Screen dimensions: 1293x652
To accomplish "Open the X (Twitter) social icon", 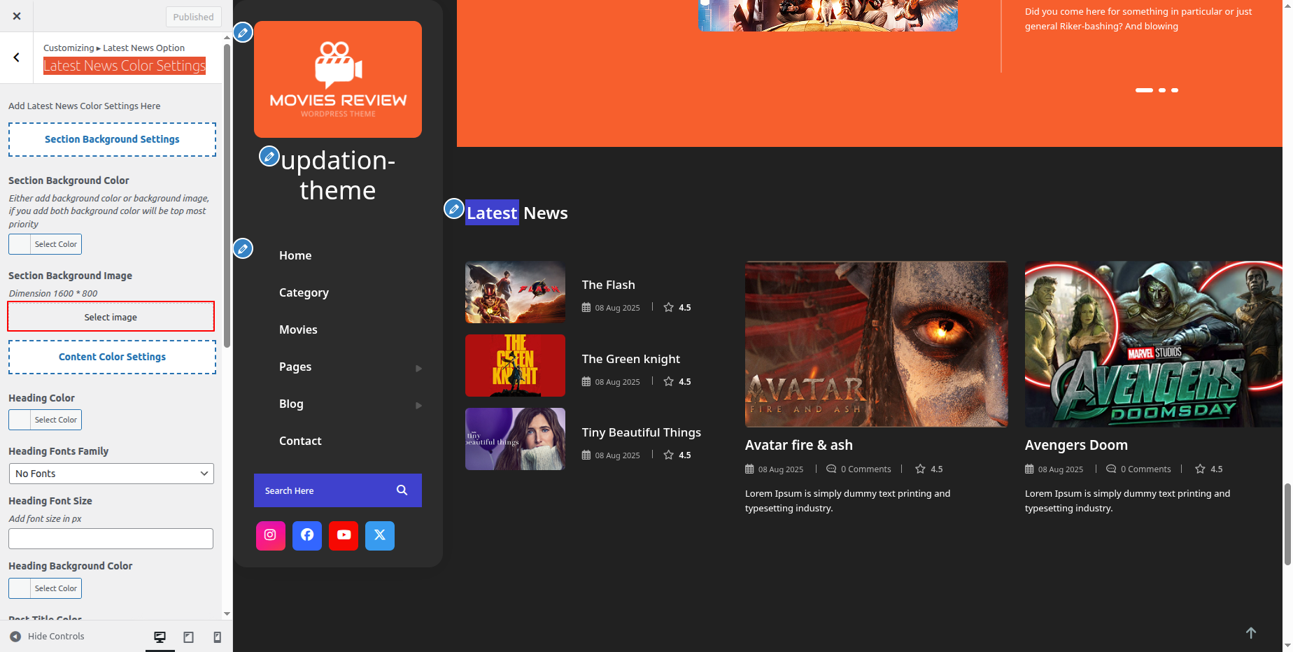I will [380, 535].
